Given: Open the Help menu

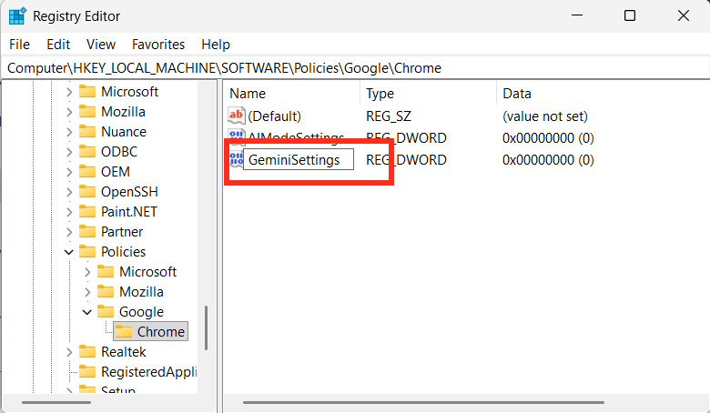Looking at the screenshot, I should (216, 45).
